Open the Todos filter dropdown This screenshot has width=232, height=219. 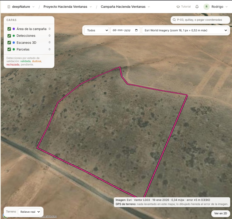coord(97,30)
